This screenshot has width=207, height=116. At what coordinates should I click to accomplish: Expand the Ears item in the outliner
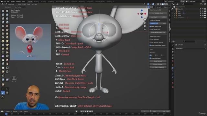click(174, 11)
